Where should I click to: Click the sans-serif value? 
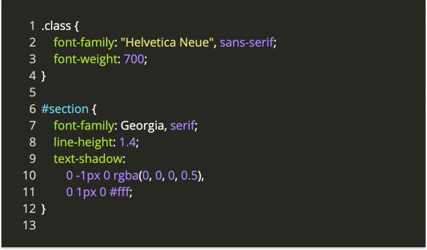[x=246, y=43]
